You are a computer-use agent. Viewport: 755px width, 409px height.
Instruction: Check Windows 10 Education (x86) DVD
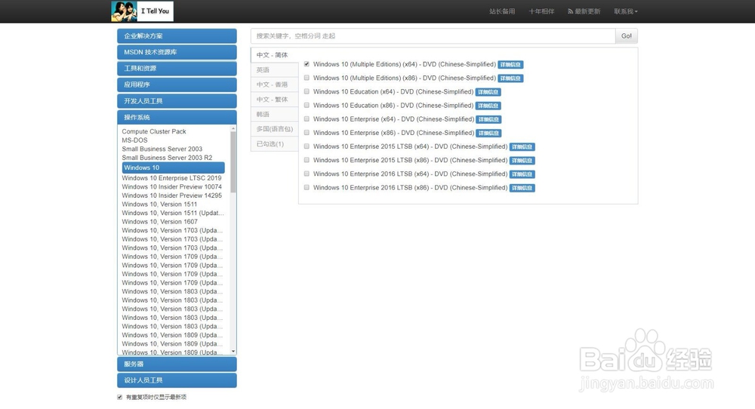(x=307, y=105)
